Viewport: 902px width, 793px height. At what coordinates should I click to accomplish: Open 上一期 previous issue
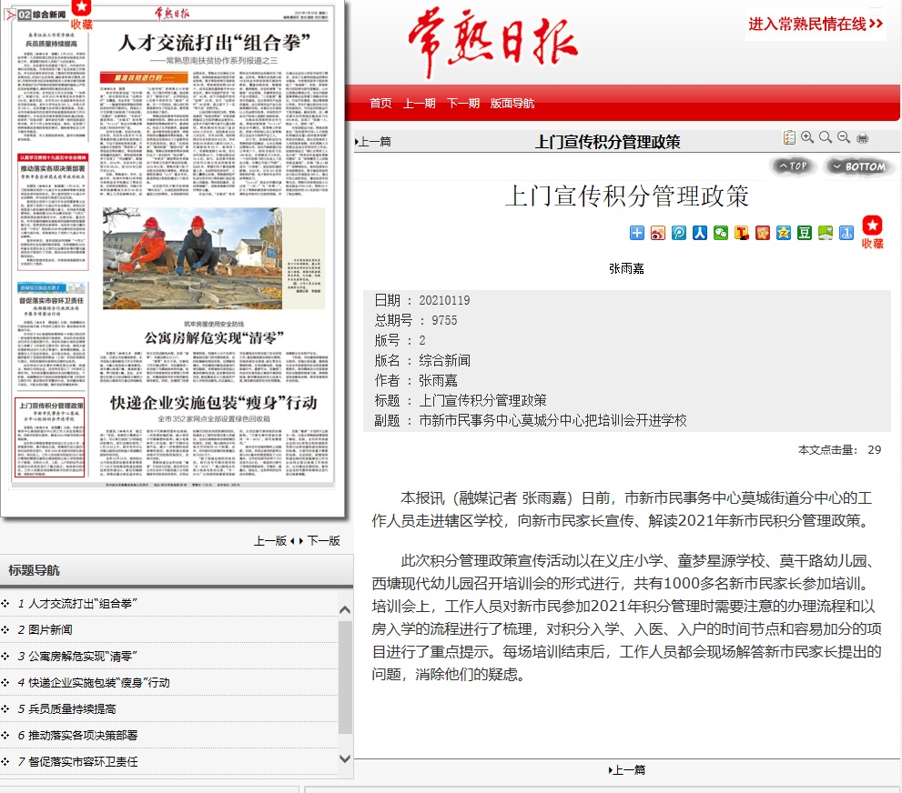coord(420,104)
